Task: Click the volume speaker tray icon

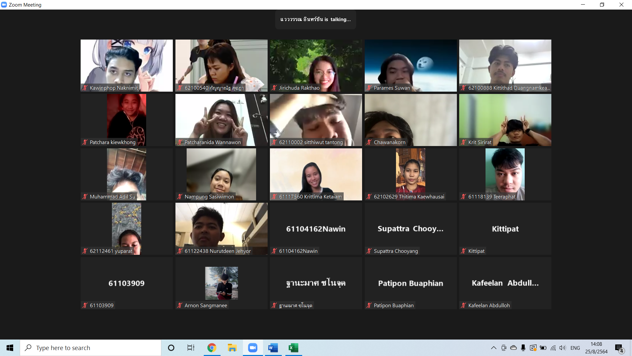Action: coord(562,348)
